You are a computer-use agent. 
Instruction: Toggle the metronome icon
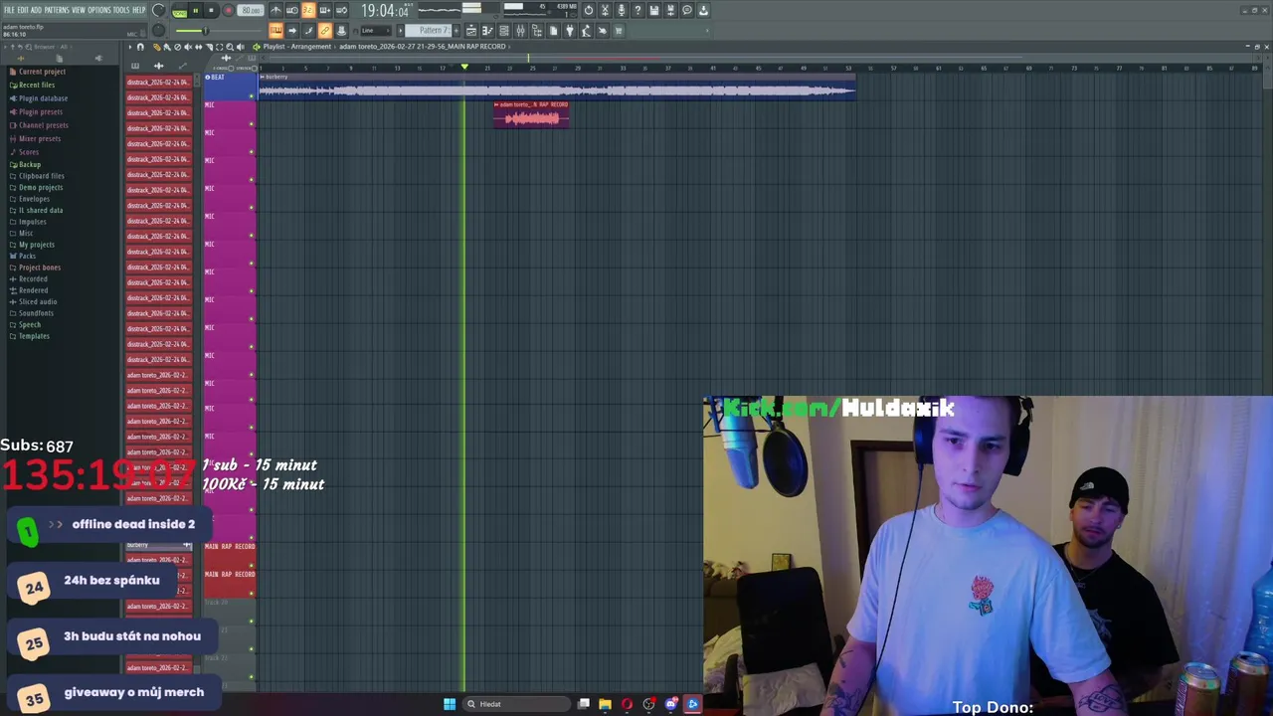(276, 10)
